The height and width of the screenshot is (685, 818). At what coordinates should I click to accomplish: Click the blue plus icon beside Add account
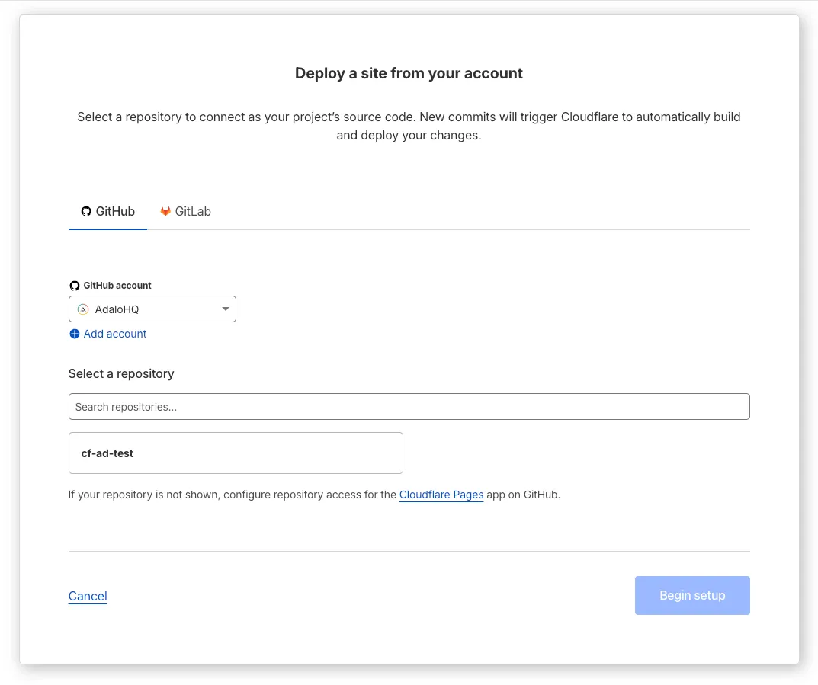click(x=75, y=334)
